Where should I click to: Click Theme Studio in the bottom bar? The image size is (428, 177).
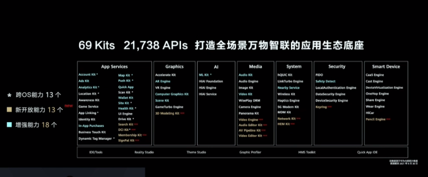[196, 152]
